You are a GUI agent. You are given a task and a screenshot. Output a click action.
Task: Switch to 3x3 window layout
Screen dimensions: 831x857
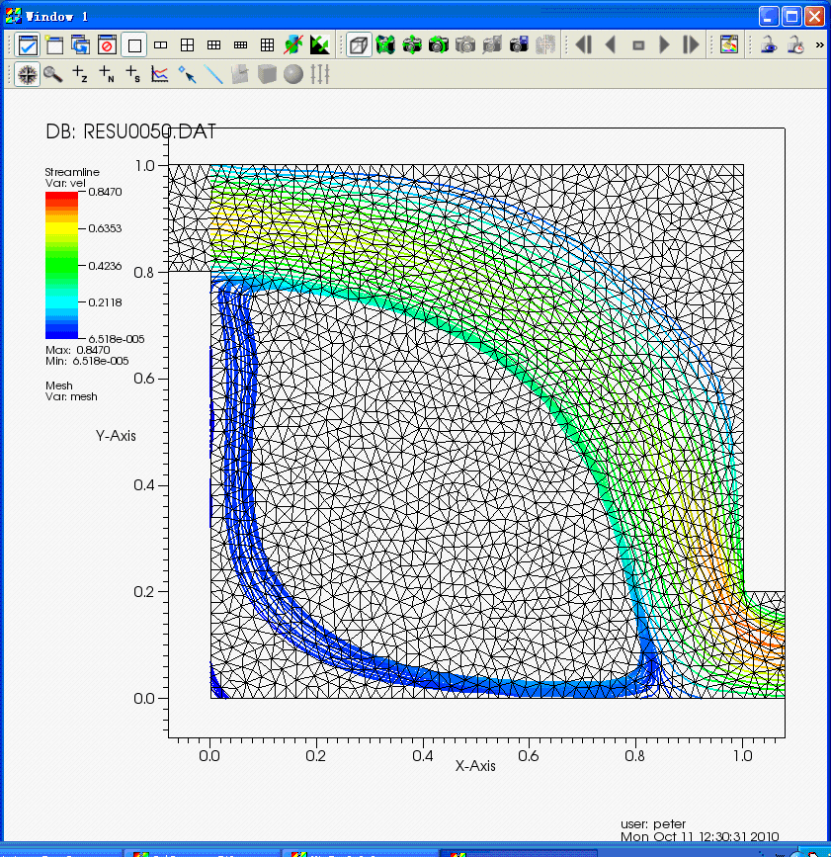pos(267,44)
